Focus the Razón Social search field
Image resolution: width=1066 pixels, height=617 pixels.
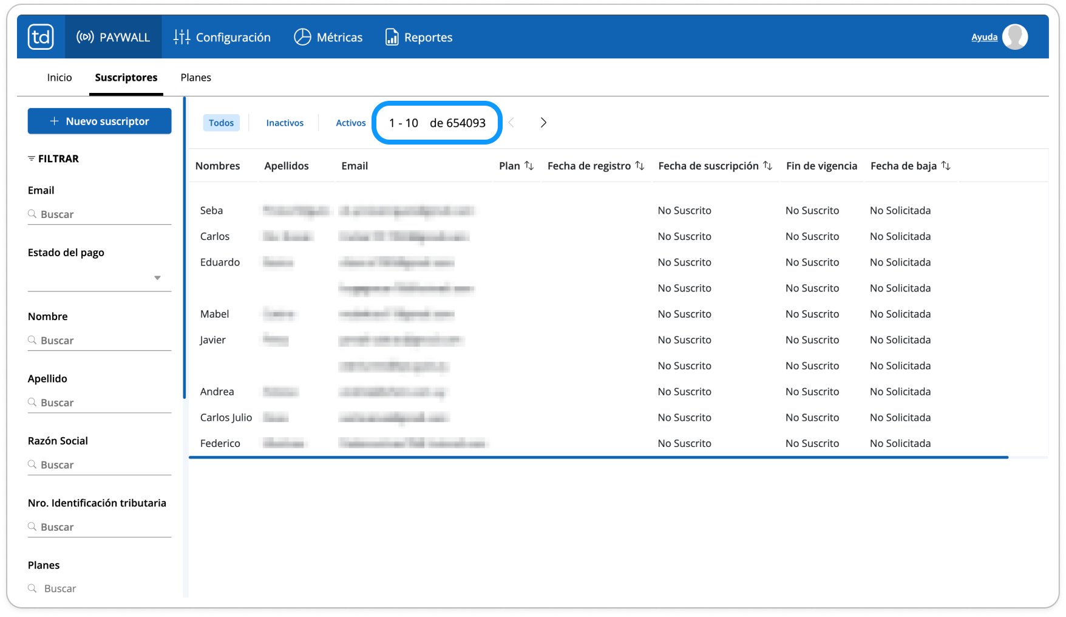[x=100, y=465]
